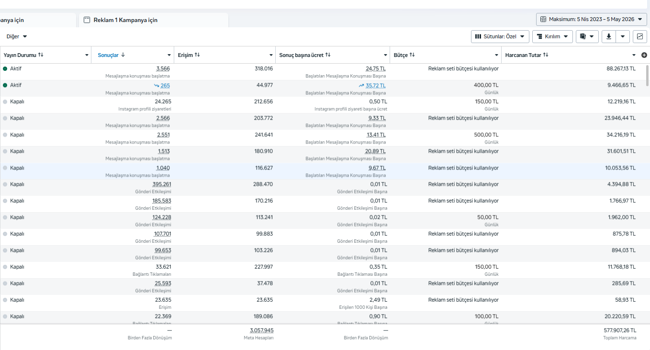Click the reports icon dropdown button
The height and width of the screenshot is (350, 650).
click(x=587, y=36)
